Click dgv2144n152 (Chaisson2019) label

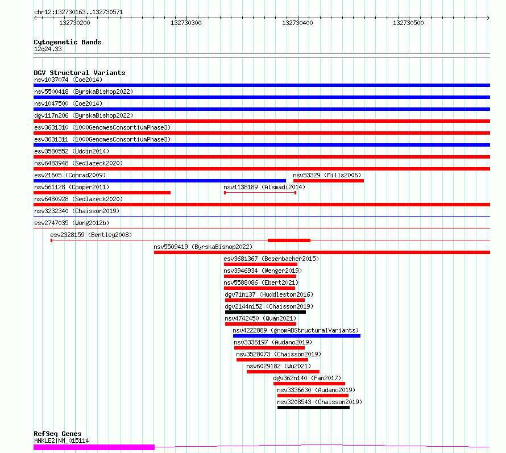point(269,306)
